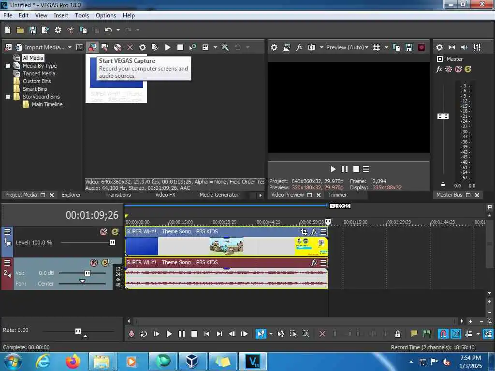Click audio track Vol slider handle
495x371 pixels.
coord(87,273)
